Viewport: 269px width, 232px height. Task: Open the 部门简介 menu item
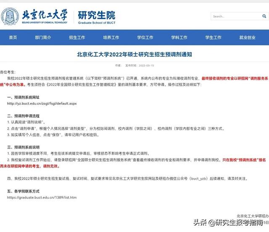[43, 37]
